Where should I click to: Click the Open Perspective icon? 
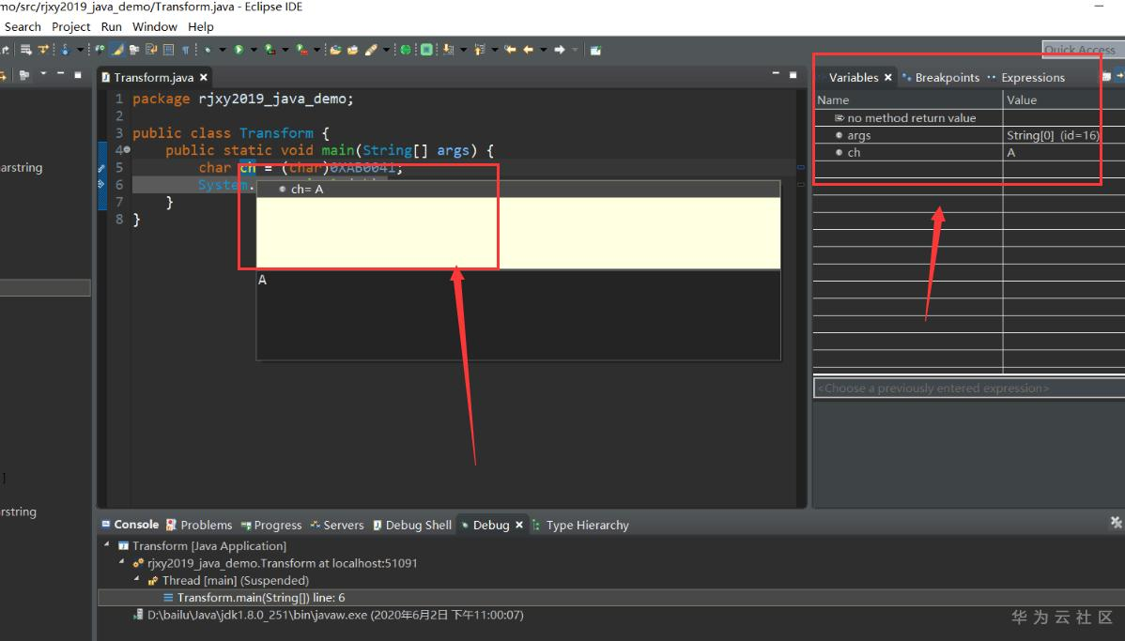[x=594, y=50]
